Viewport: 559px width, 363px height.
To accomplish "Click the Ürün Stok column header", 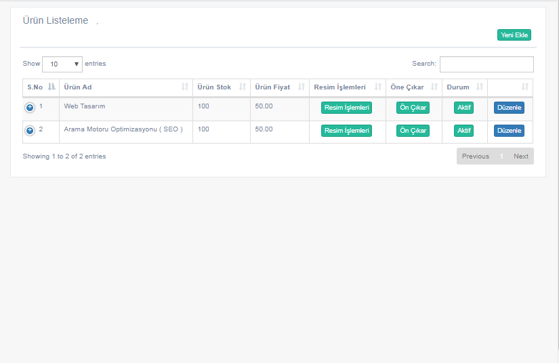I will (x=222, y=87).
